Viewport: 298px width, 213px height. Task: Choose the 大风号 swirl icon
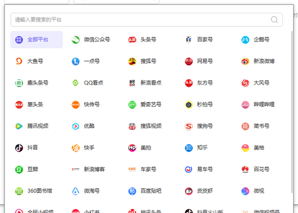(245, 83)
